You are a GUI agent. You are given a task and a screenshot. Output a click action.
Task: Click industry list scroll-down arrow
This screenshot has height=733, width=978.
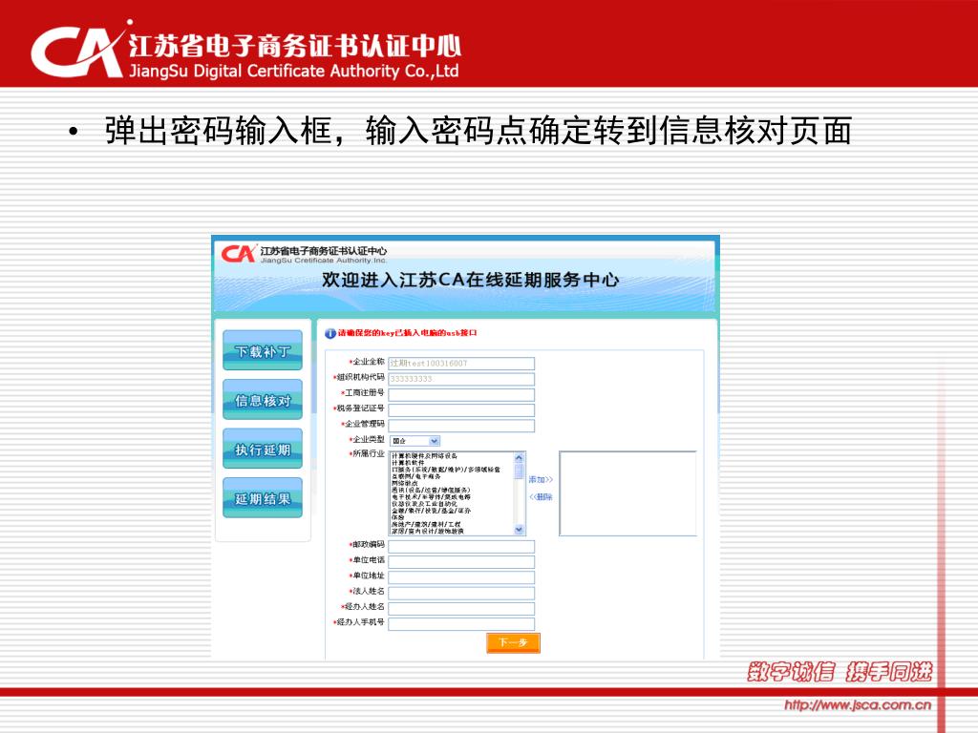(519, 530)
